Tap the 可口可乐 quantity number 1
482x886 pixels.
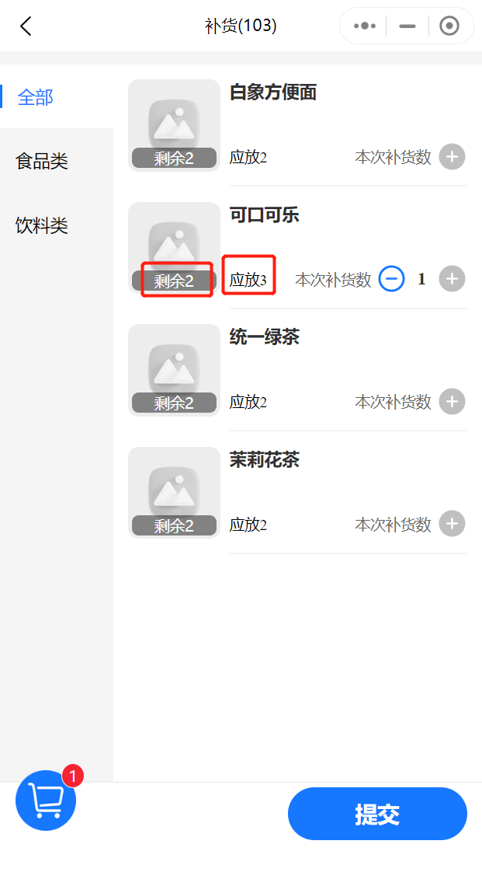pyautogui.click(x=421, y=278)
